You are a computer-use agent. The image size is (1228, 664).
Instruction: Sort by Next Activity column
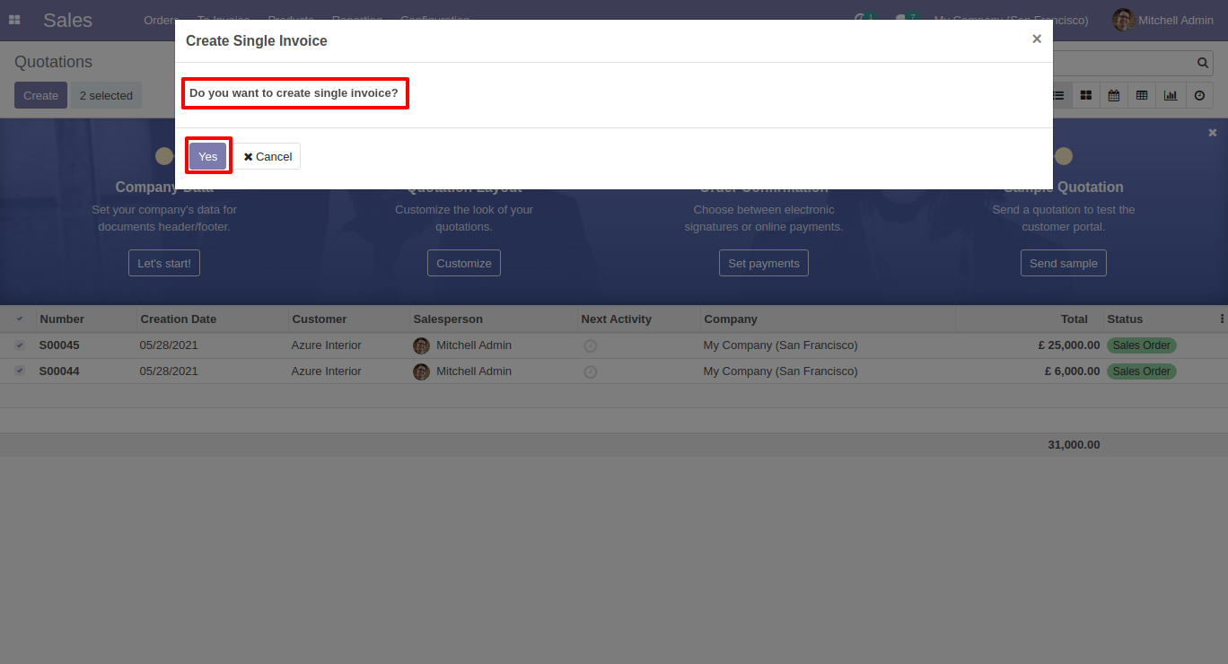pyautogui.click(x=616, y=319)
